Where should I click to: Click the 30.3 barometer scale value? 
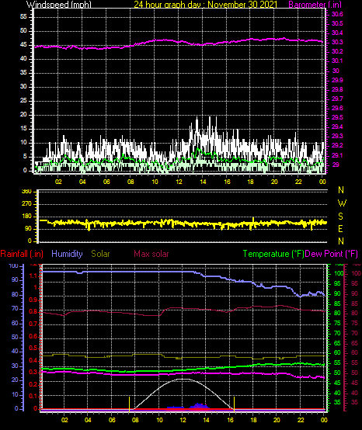click(337, 42)
